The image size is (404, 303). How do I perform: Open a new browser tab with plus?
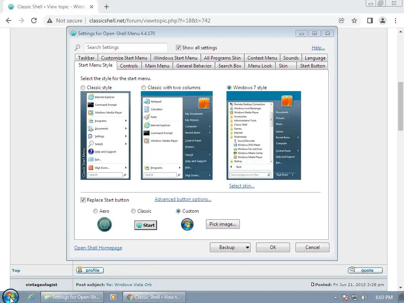[107, 7]
